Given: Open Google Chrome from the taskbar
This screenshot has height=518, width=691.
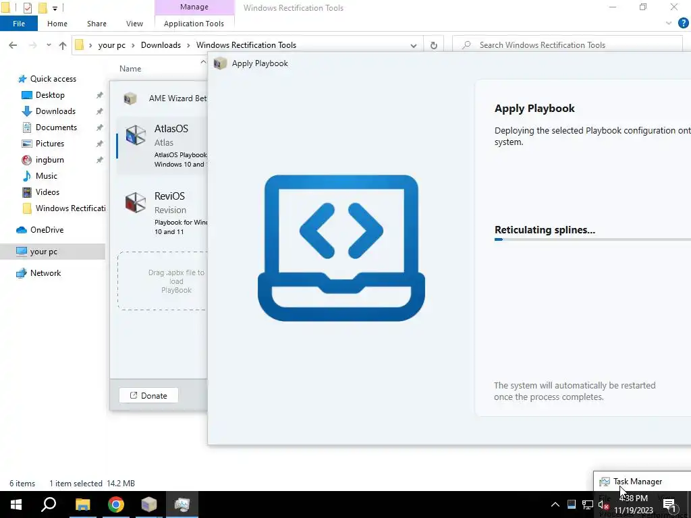Looking at the screenshot, I should 116,505.
